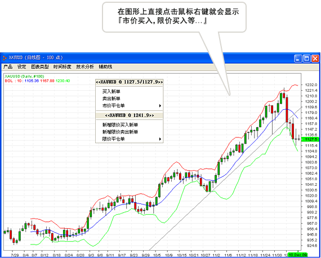Click the XAUUSD window title icon
The image size is (321, 258).
[x=5, y=58]
